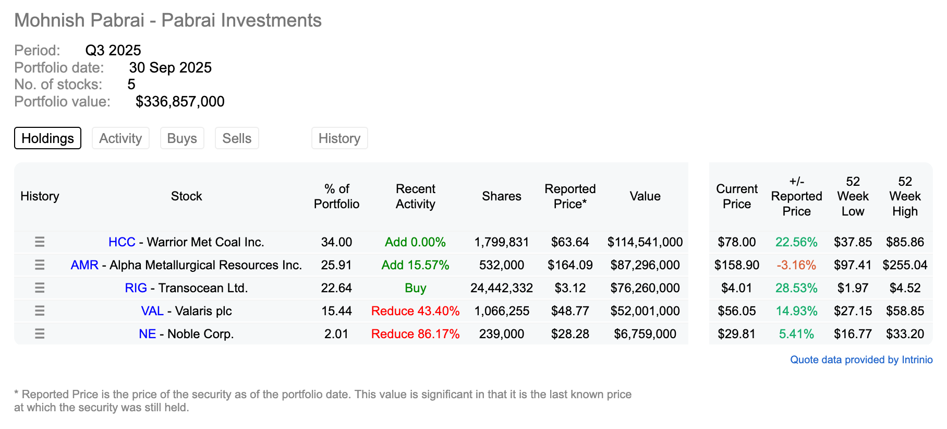Image resolution: width=947 pixels, height=429 pixels.
Task: Open AMR stock ticker link
Action: coord(84,265)
